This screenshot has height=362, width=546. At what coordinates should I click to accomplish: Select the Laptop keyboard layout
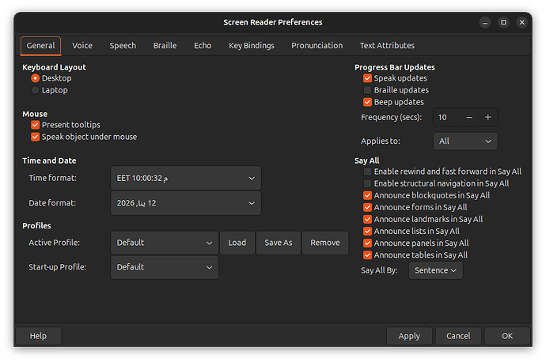pos(36,90)
